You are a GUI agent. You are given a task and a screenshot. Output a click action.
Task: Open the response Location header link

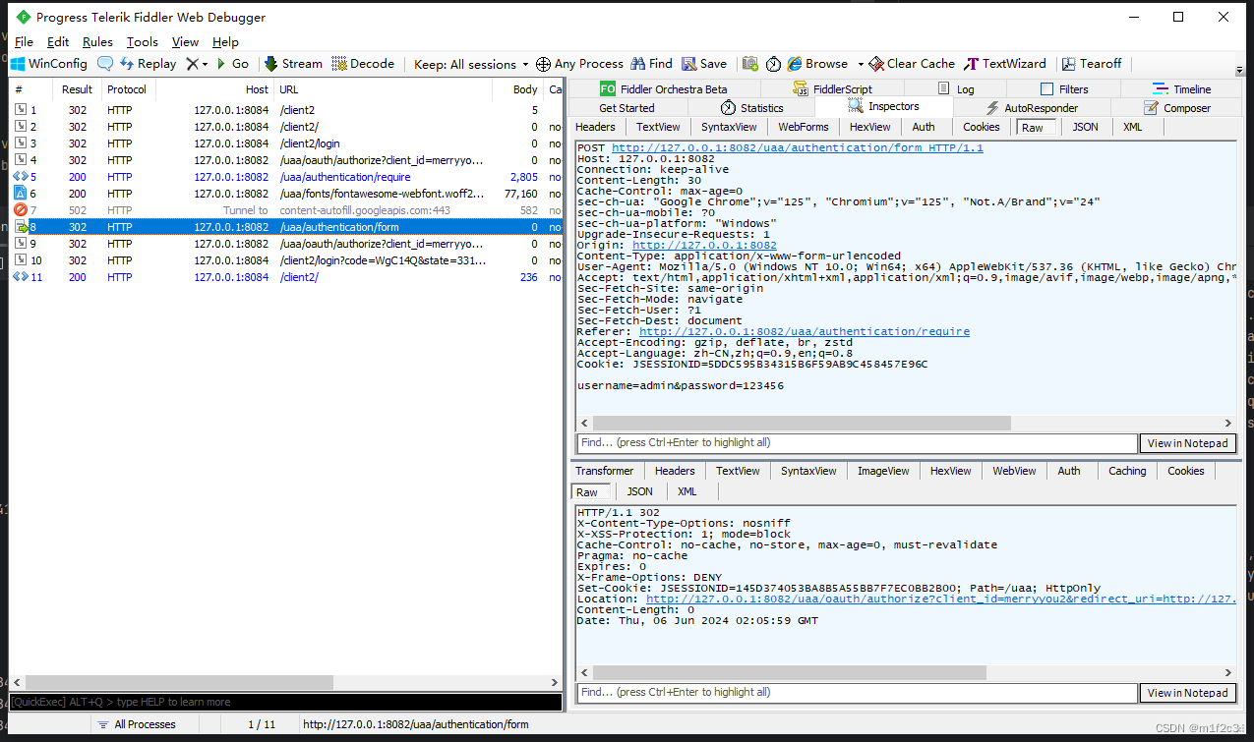941,599
